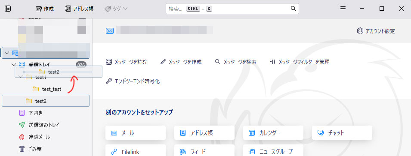Click the magnifier icon of メッセージを検索

(218, 62)
